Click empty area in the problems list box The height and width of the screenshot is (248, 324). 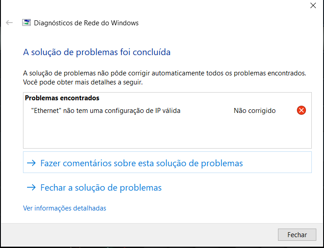(x=167, y=132)
